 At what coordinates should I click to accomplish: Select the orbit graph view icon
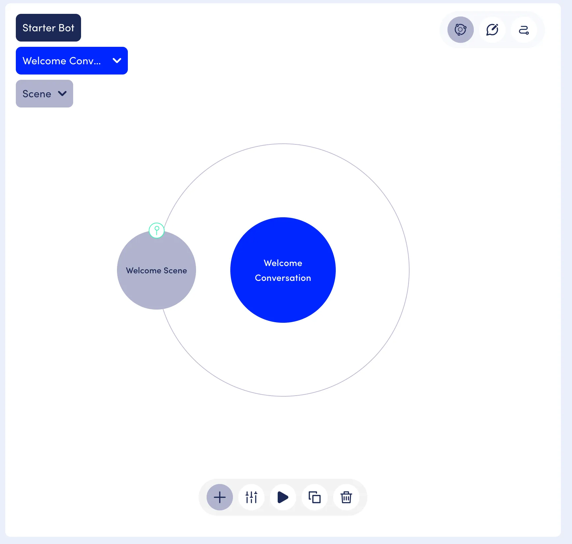tap(460, 30)
